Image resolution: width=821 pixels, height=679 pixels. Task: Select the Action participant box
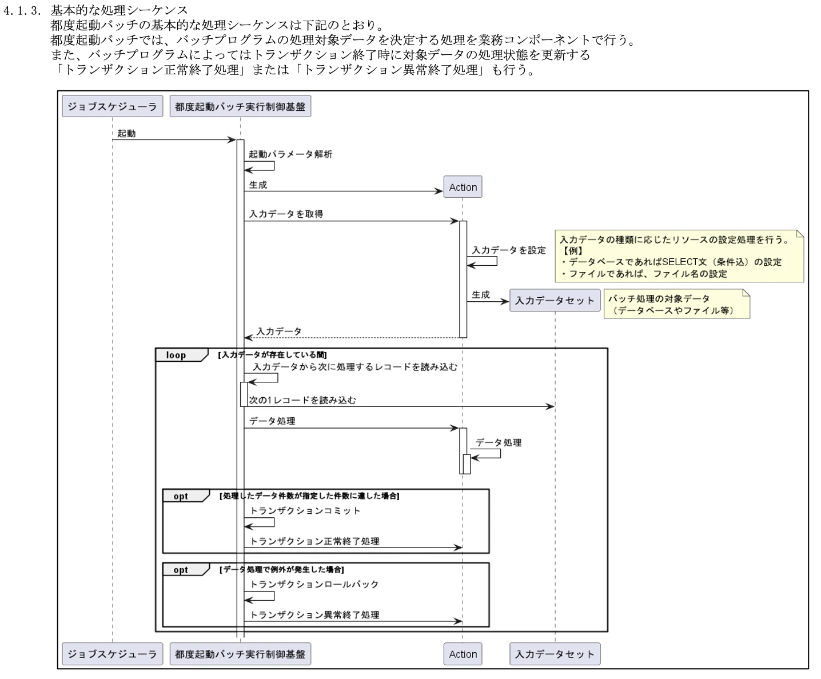(462, 187)
